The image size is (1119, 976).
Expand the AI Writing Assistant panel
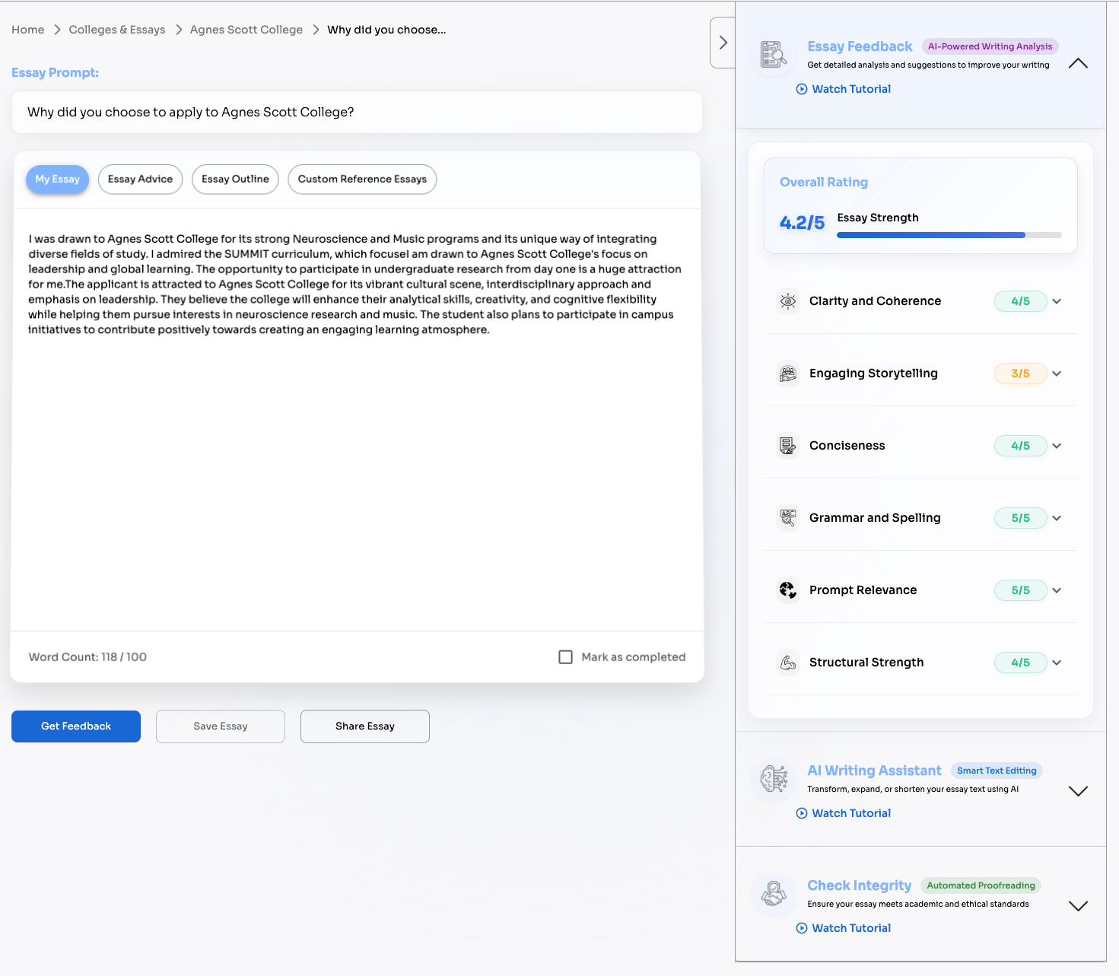[1078, 791]
